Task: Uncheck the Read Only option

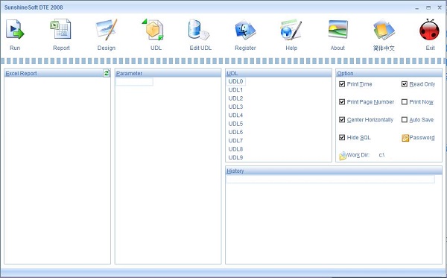Action: pyautogui.click(x=405, y=84)
